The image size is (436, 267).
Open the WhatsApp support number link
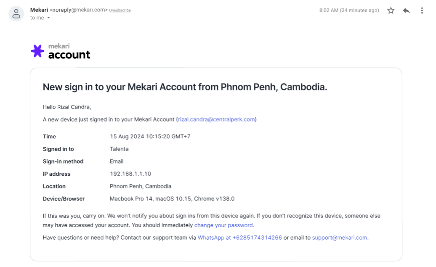[x=239, y=238]
